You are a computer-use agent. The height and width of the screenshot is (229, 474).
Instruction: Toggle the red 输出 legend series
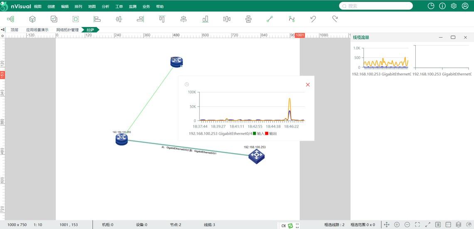[267, 134]
